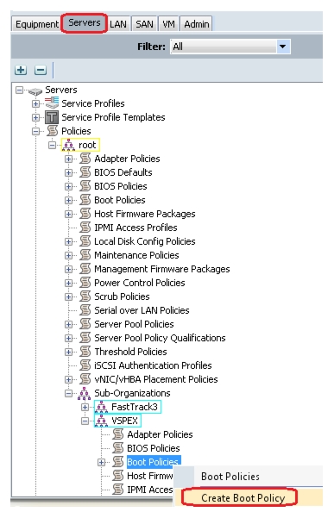Switch to the LAN tab
The image size is (334, 518).
pyautogui.click(x=118, y=24)
